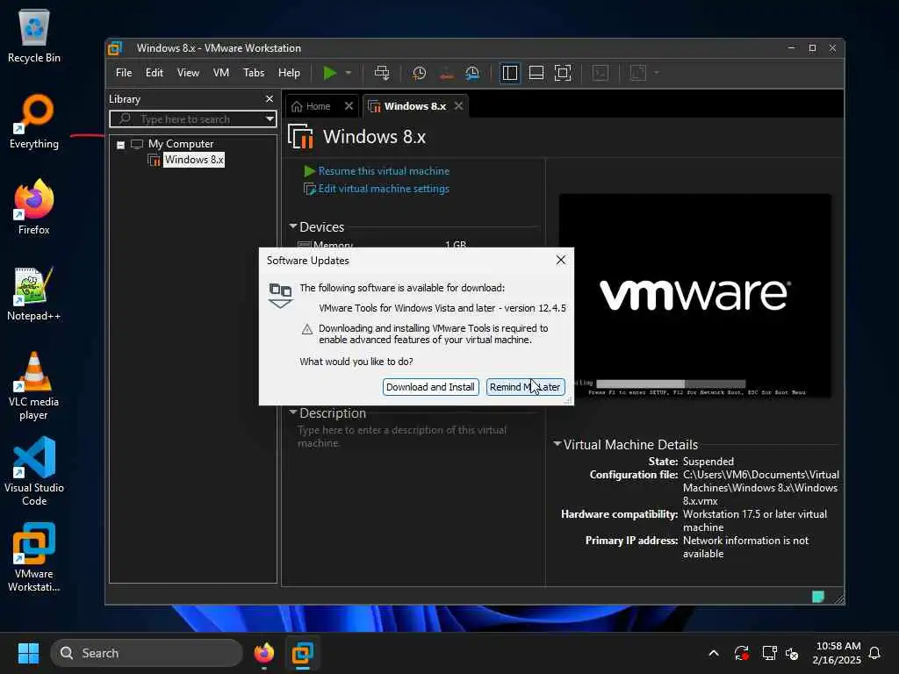Toggle the thumbnail bar view icon
Screen dimensions: 899x674
click(x=536, y=73)
